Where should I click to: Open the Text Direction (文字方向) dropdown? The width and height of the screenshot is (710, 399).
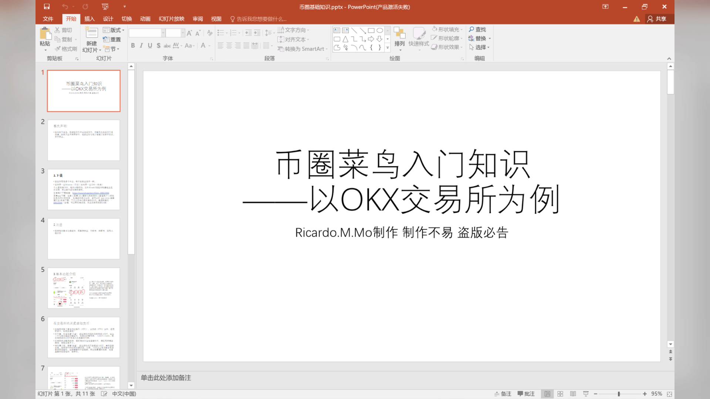(x=293, y=30)
